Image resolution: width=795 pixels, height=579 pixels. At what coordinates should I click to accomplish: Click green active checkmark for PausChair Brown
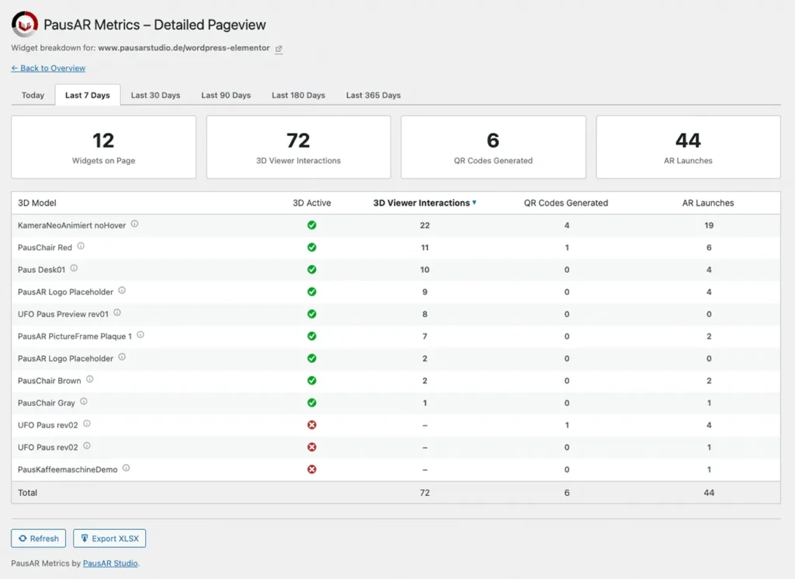point(312,381)
